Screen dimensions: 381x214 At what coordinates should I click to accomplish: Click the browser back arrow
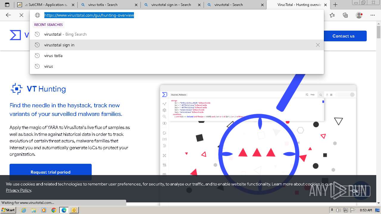point(8,15)
